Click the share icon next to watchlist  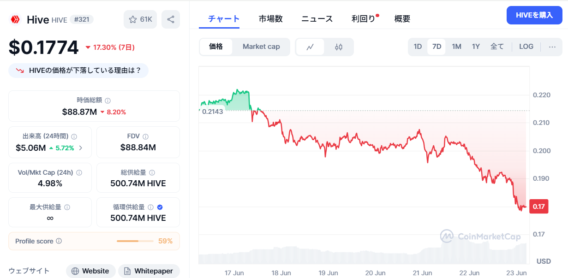[x=171, y=19]
